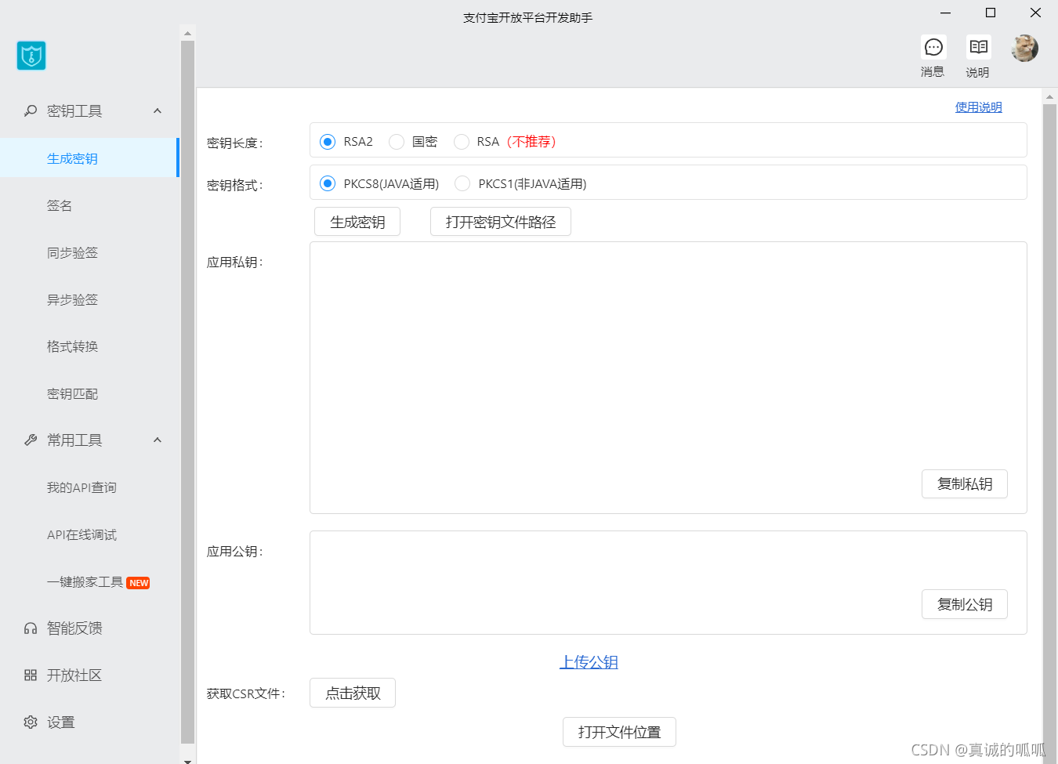Click 点击获取 for CSR file

[x=353, y=693]
